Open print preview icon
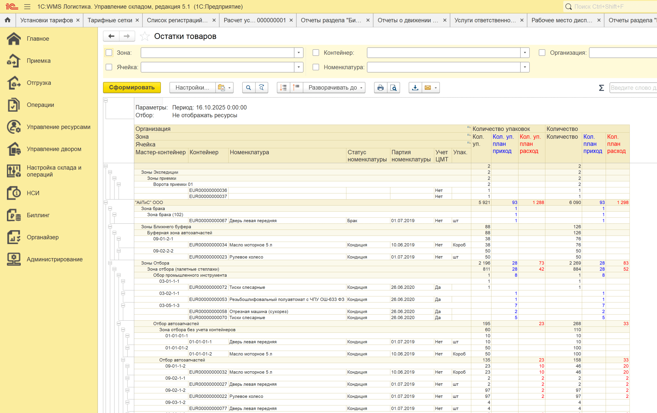Screen dimensions: 657x413 tap(393, 87)
